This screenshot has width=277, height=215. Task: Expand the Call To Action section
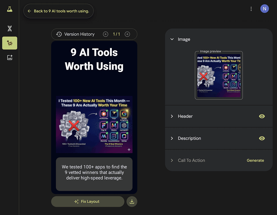click(x=172, y=160)
